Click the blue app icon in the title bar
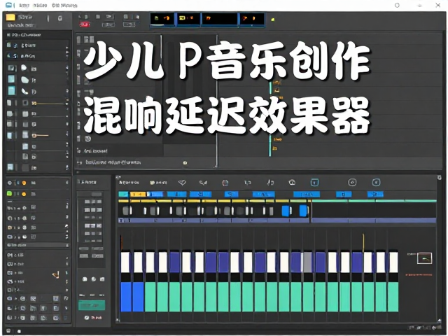Screen dimensions: 448x336 click(x=9, y=5)
